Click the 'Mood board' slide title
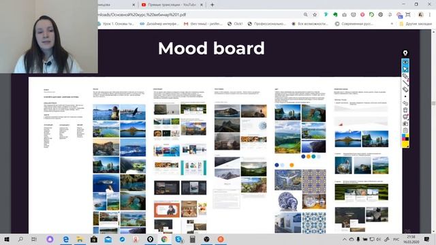This screenshot has width=436, height=245. pyautogui.click(x=211, y=48)
